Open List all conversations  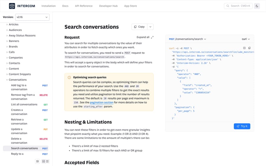26,105
